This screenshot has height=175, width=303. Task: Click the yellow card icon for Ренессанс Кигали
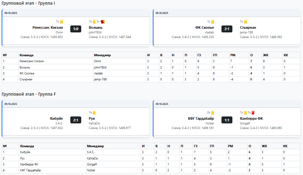(x=61, y=22)
